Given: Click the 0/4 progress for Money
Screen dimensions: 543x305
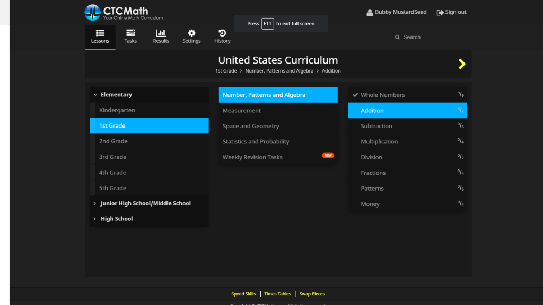Looking at the screenshot, I should coord(461,203).
